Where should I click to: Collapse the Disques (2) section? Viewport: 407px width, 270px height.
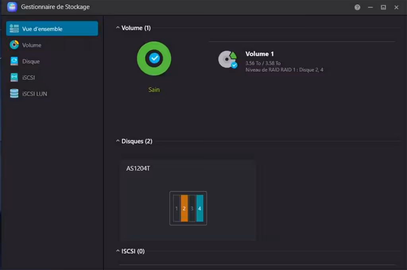(x=118, y=141)
